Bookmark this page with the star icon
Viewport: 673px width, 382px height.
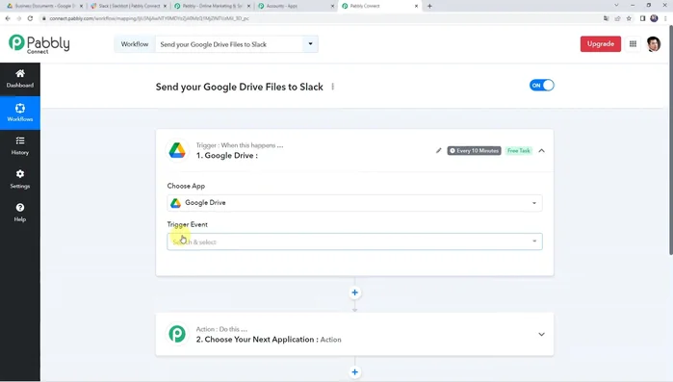click(629, 18)
